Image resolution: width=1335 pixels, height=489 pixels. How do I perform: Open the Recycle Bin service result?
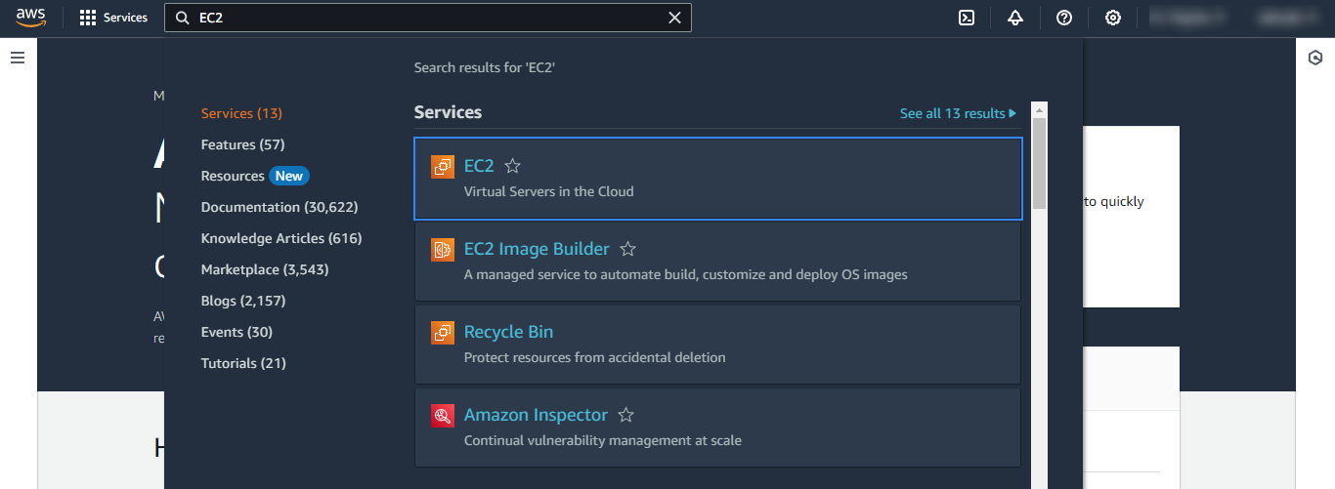coord(508,332)
